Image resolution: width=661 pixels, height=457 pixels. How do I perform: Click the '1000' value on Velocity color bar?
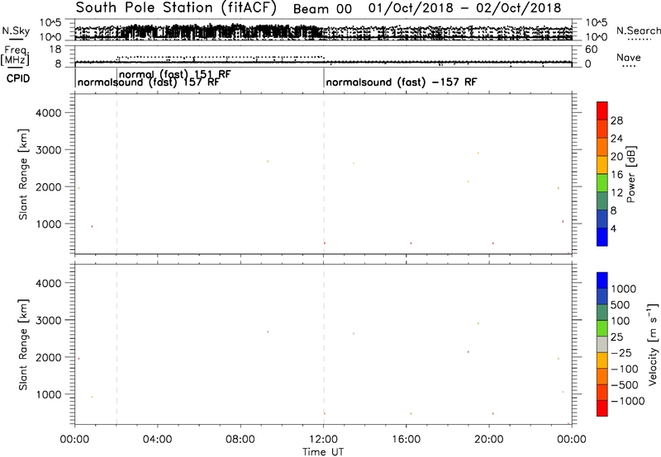[624, 289]
